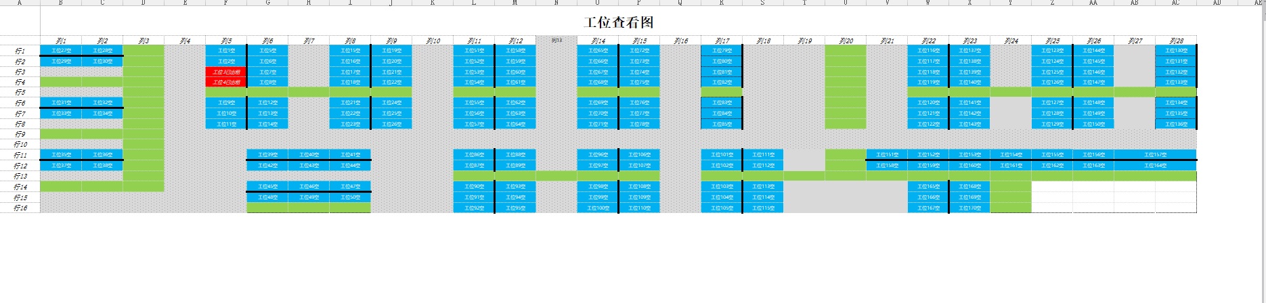Click the 工位170空 cell

[x=969, y=208]
